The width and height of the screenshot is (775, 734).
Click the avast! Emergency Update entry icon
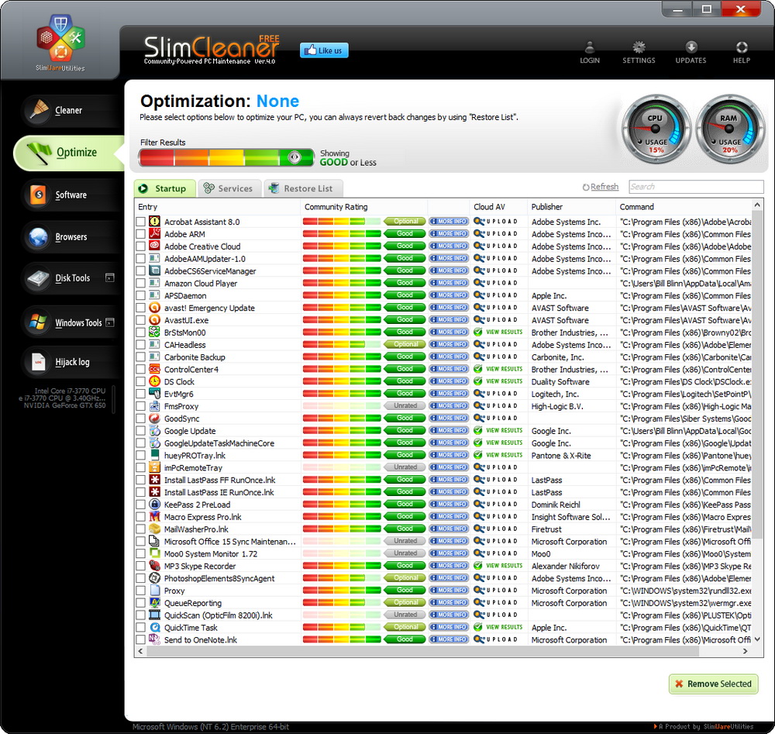point(155,308)
